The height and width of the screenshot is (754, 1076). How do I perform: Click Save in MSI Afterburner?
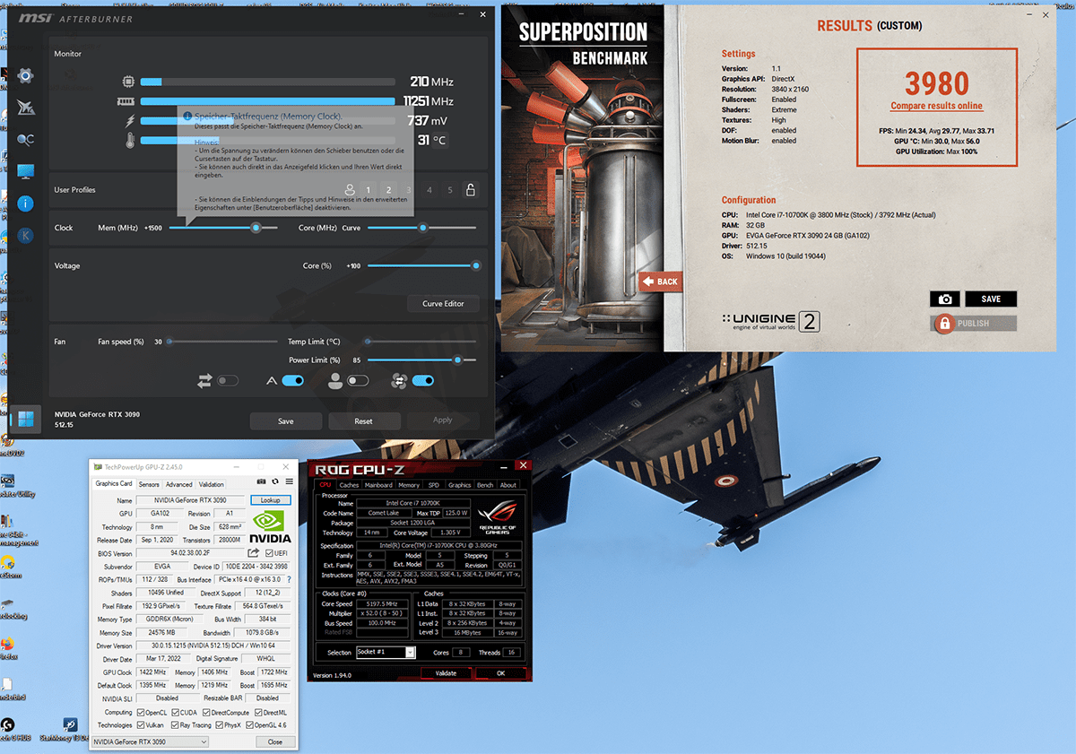click(285, 420)
